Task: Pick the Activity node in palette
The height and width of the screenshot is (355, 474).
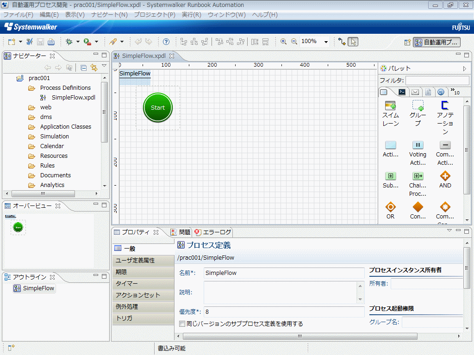Action: [x=391, y=149]
